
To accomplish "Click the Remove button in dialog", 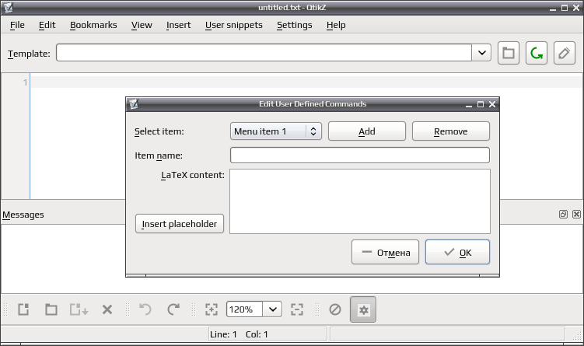I will (x=451, y=131).
